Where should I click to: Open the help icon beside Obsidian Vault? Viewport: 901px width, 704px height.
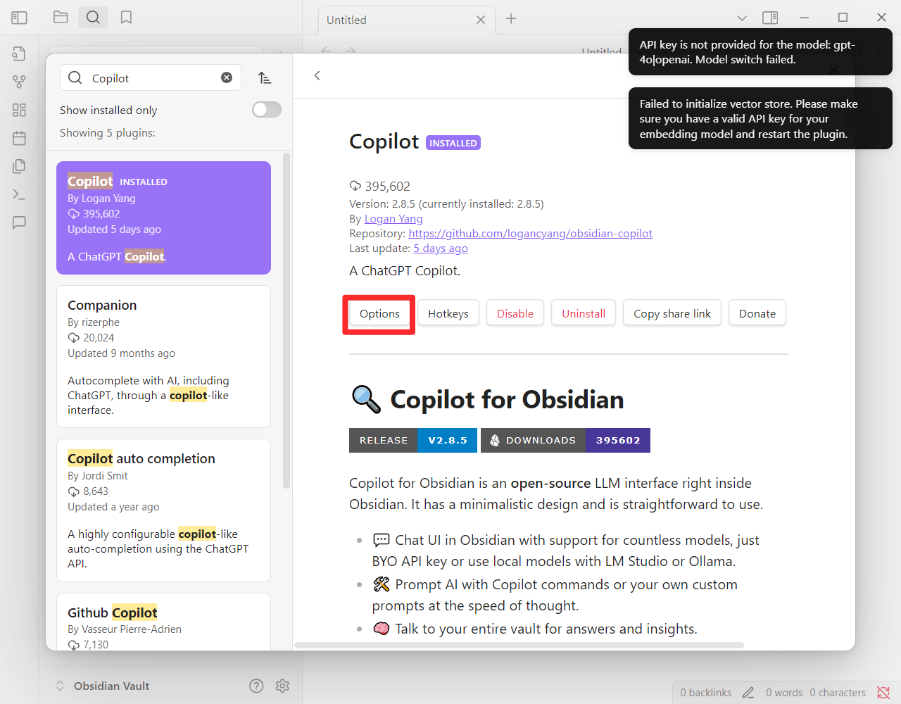(x=256, y=686)
